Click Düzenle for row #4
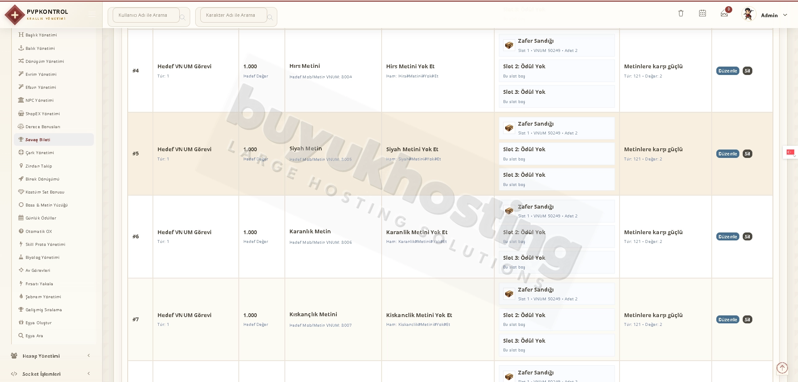798x382 pixels. coord(728,71)
